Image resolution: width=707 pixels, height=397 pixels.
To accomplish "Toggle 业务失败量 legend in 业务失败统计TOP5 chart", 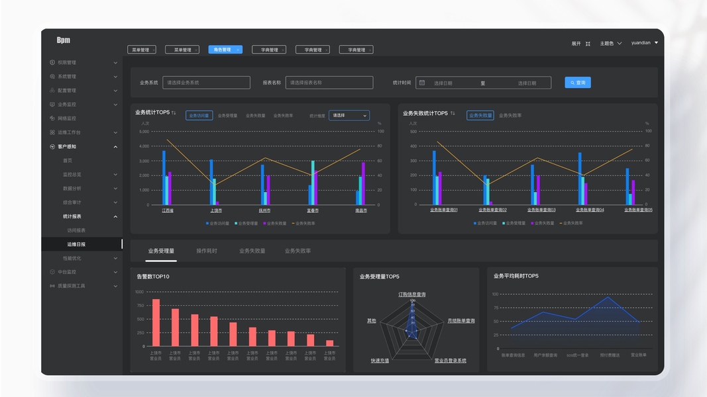I will (543, 223).
